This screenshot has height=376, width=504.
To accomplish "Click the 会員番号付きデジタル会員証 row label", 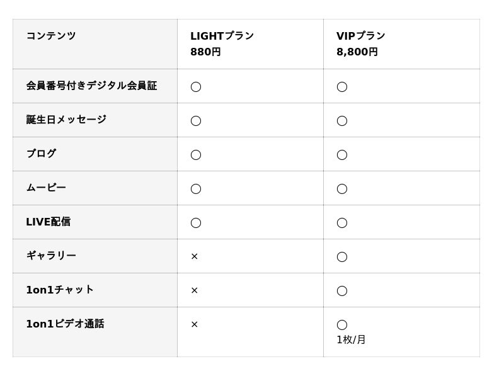I will click(91, 86).
